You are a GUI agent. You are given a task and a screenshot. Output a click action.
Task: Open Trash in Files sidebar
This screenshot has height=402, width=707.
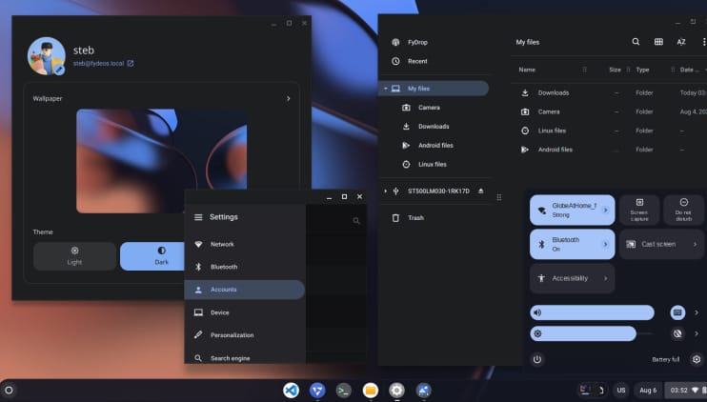pos(415,218)
